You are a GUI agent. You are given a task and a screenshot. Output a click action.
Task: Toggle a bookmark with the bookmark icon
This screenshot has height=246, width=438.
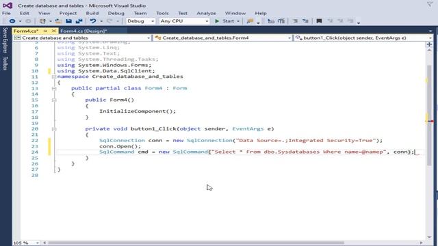point(319,21)
